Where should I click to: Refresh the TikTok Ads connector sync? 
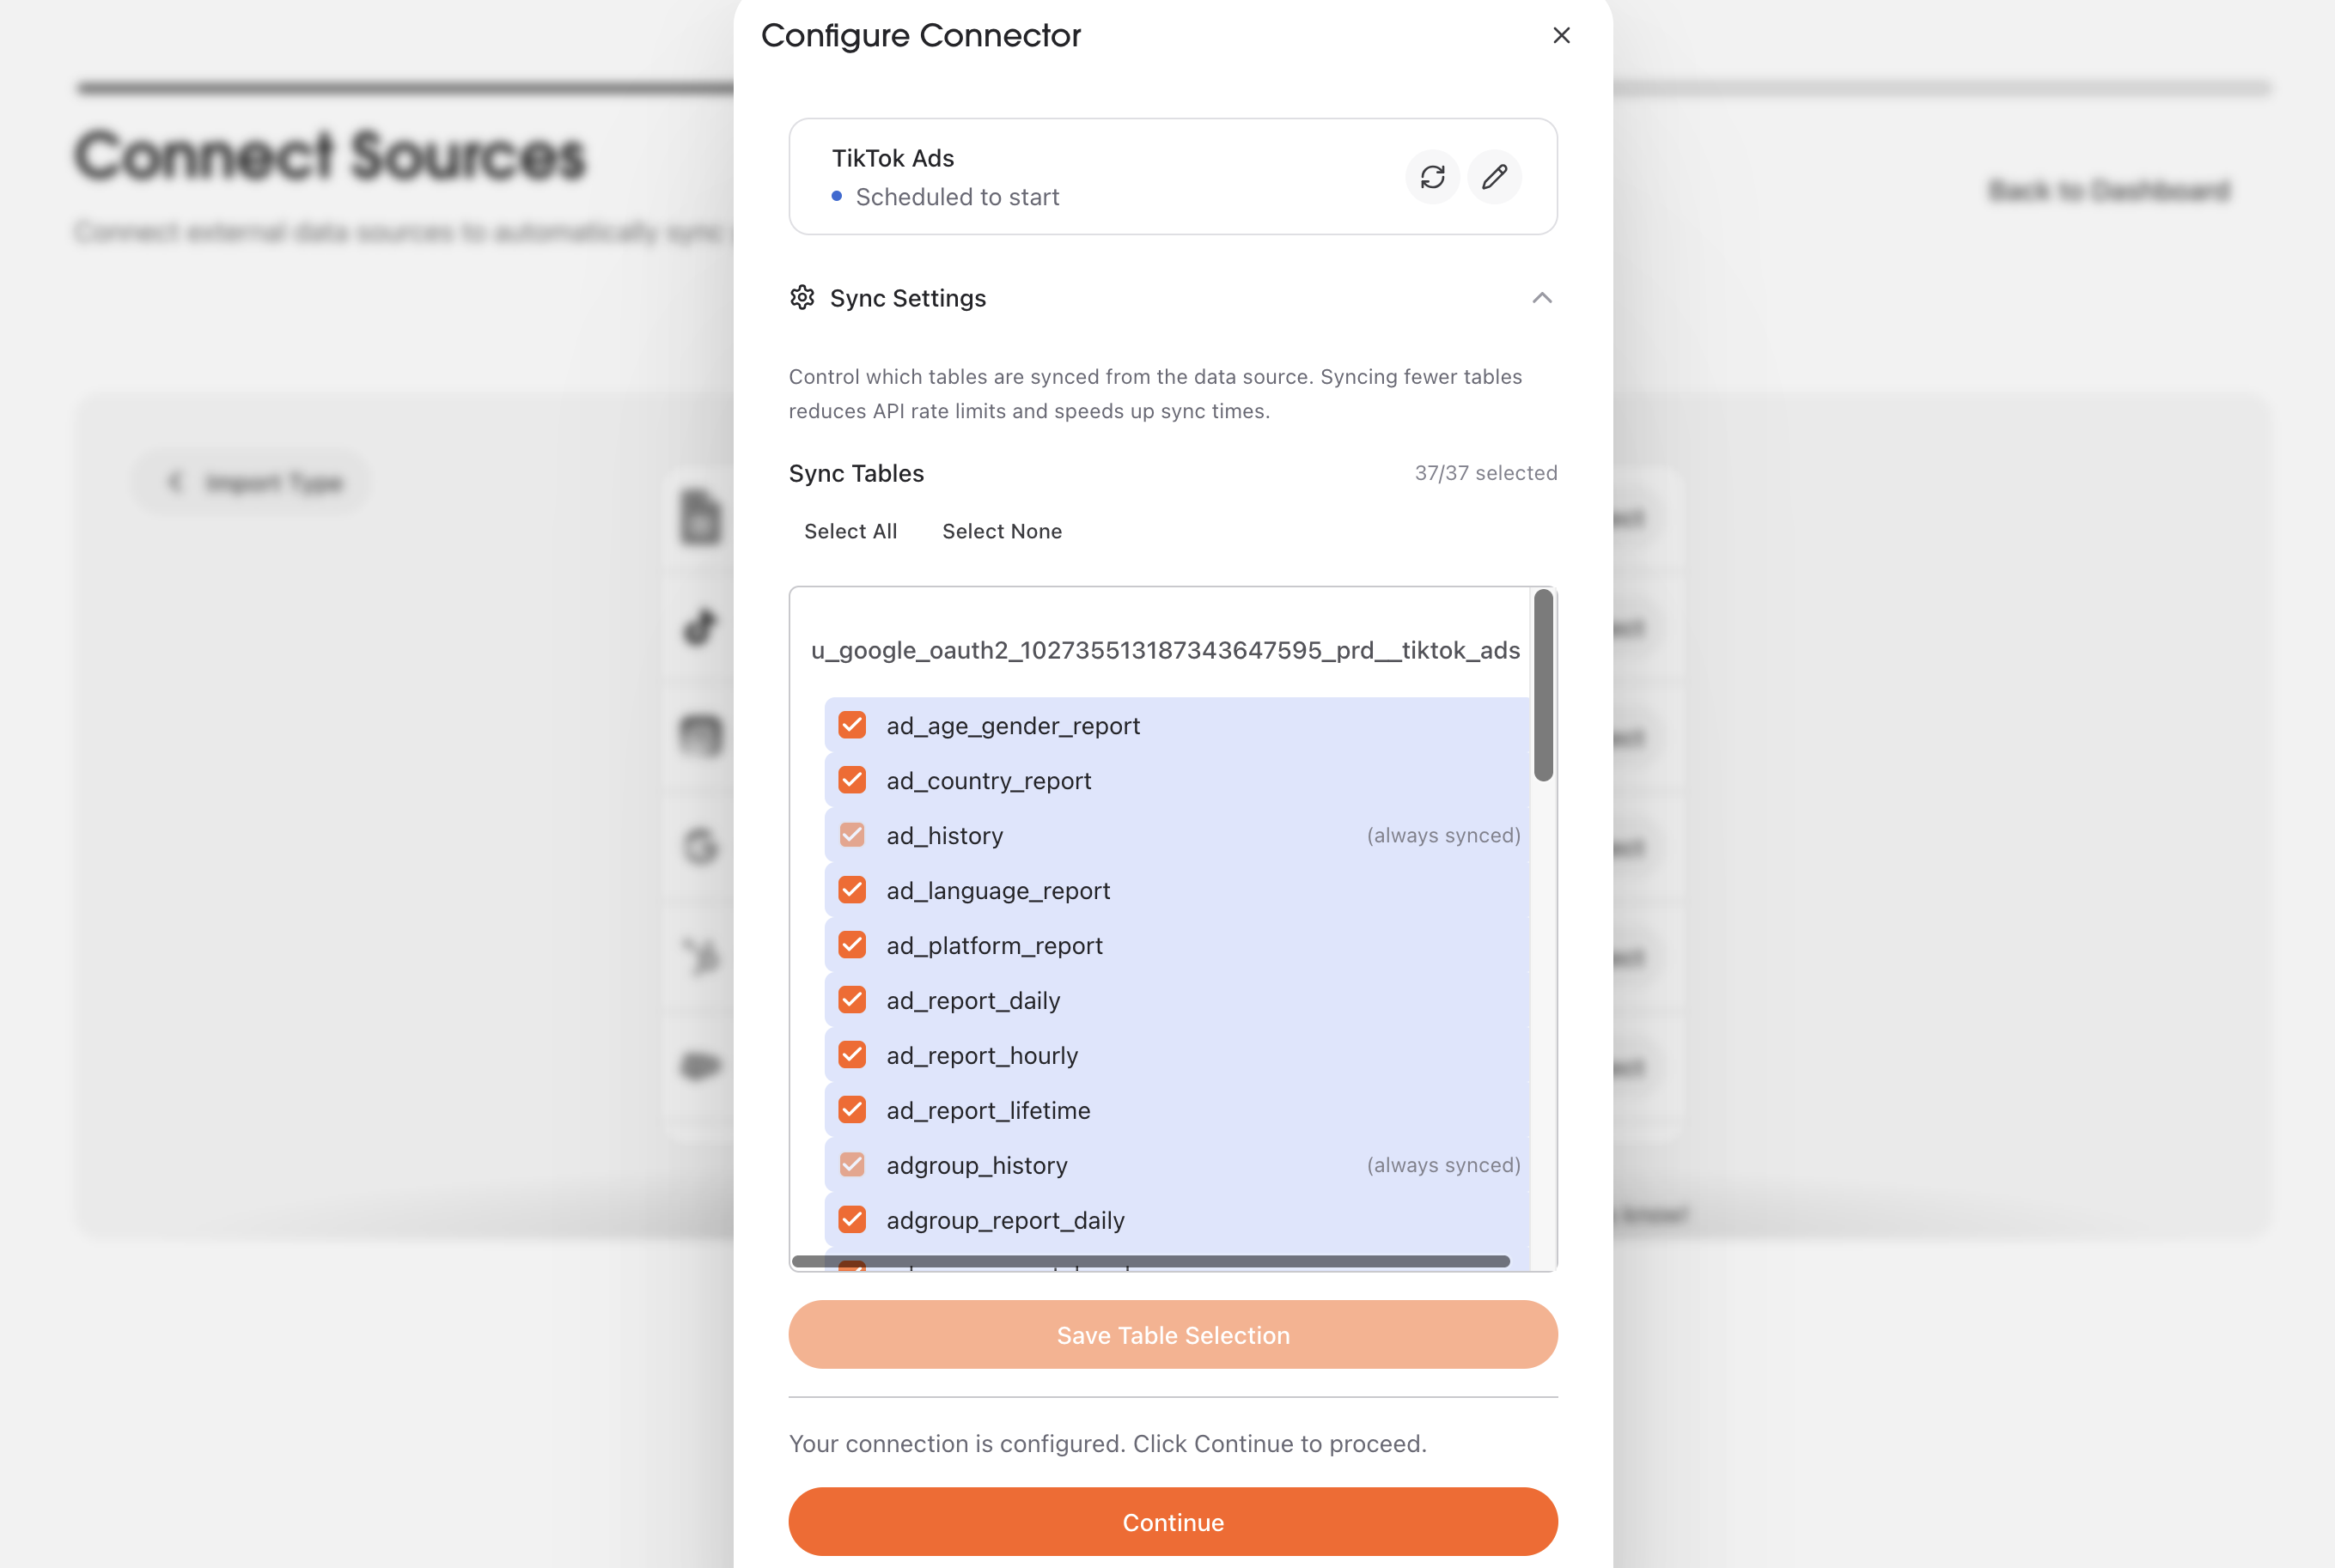(1433, 177)
